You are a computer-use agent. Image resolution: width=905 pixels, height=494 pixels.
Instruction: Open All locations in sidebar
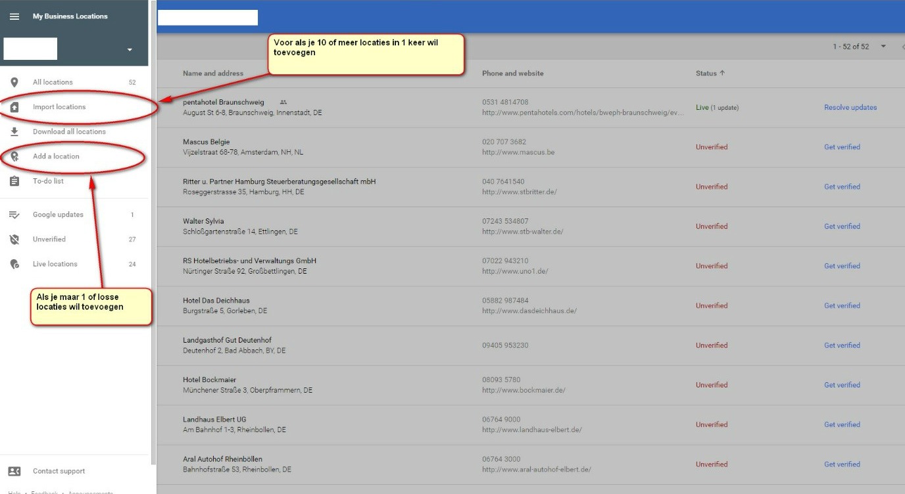(53, 82)
